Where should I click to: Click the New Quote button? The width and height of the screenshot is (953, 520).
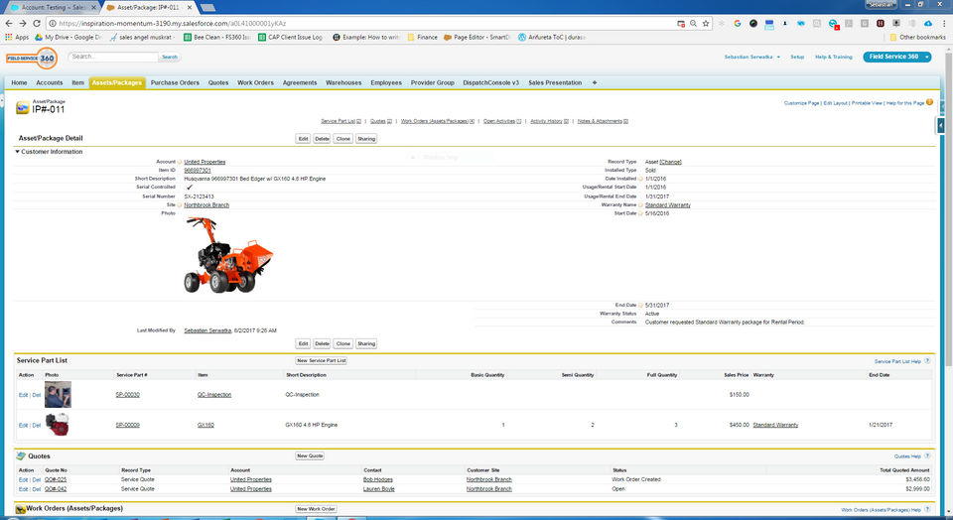click(310, 455)
